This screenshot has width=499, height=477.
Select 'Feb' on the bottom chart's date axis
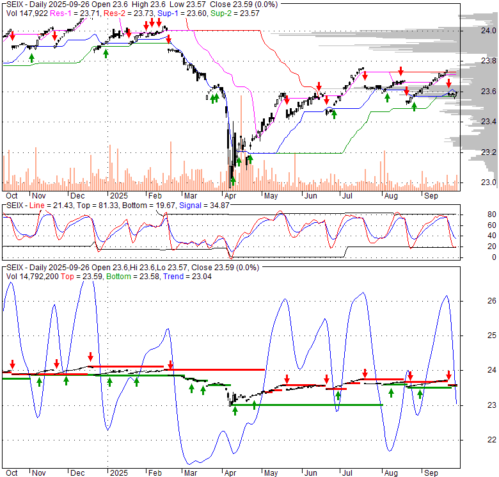[x=155, y=473]
